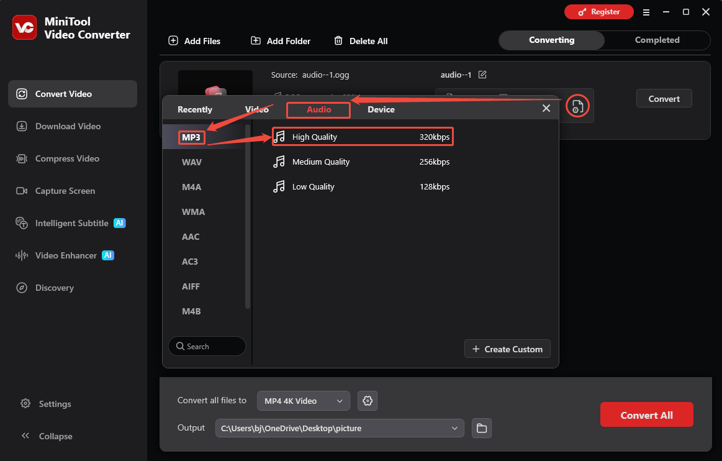Switch to the Converting tab
The height and width of the screenshot is (461, 722).
552,40
